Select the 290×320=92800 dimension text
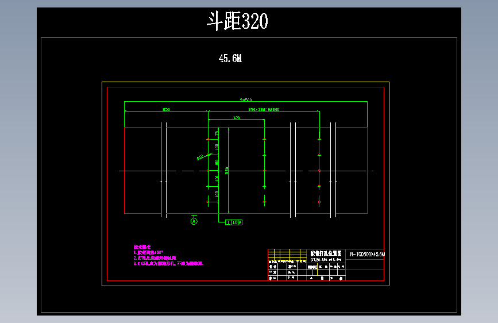This screenshot has height=323, width=498. [264, 109]
